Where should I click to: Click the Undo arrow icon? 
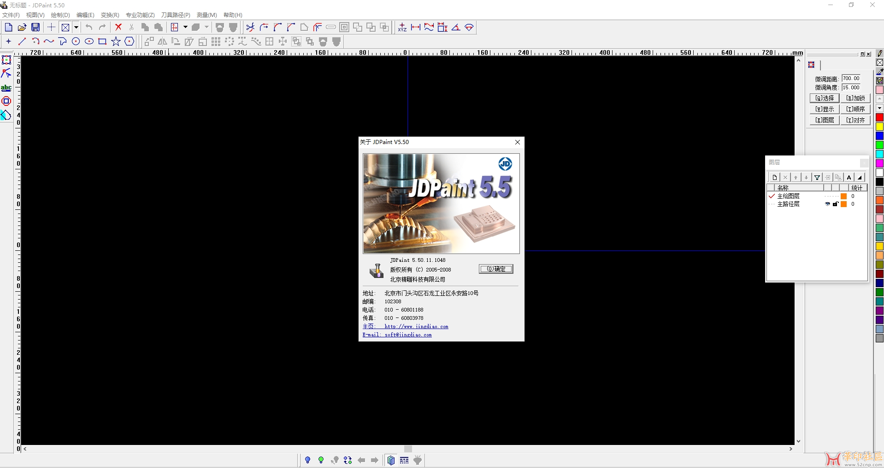click(89, 28)
